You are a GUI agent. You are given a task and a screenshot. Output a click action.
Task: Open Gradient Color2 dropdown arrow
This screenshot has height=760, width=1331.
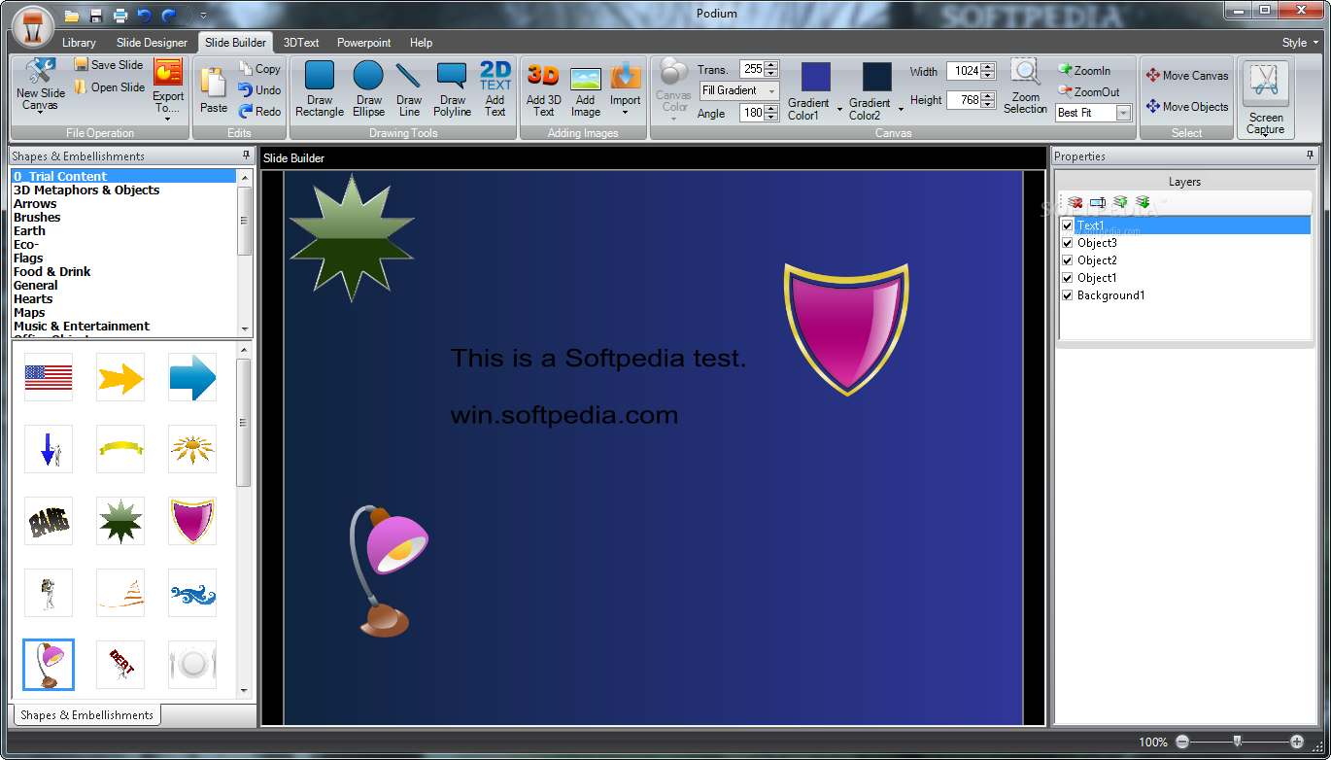point(900,109)
